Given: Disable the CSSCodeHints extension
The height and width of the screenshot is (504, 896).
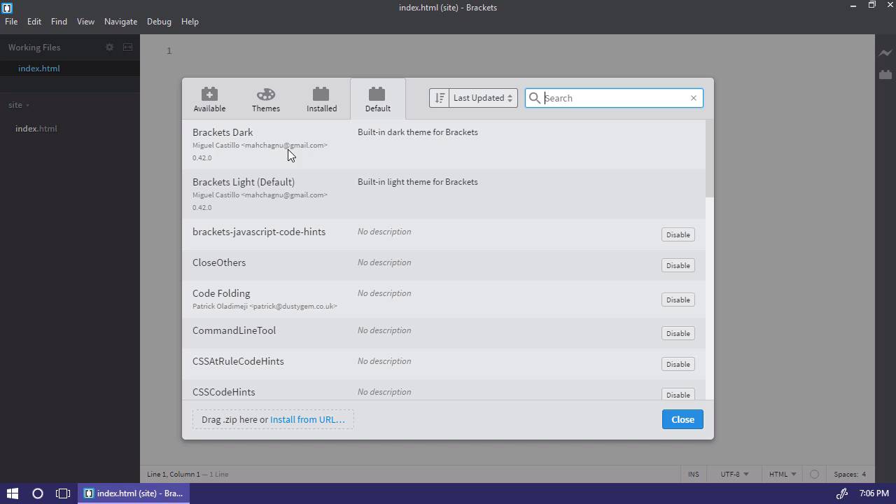Looking at the screenshot, I should click(x=678, y=394).
